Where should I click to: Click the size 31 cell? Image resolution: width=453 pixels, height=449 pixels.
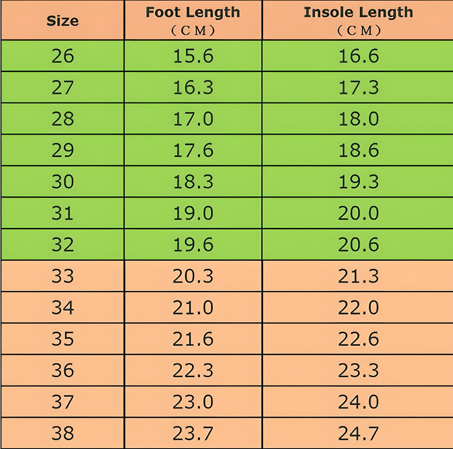pyautogui.click(x=63, y=213)
